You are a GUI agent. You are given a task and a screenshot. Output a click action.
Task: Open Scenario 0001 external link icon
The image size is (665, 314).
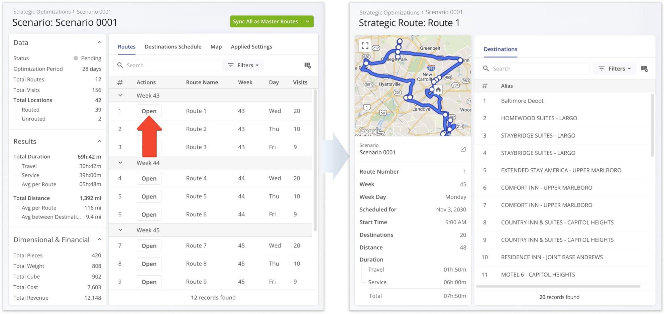pyautogui.click(x=463, y=149)
